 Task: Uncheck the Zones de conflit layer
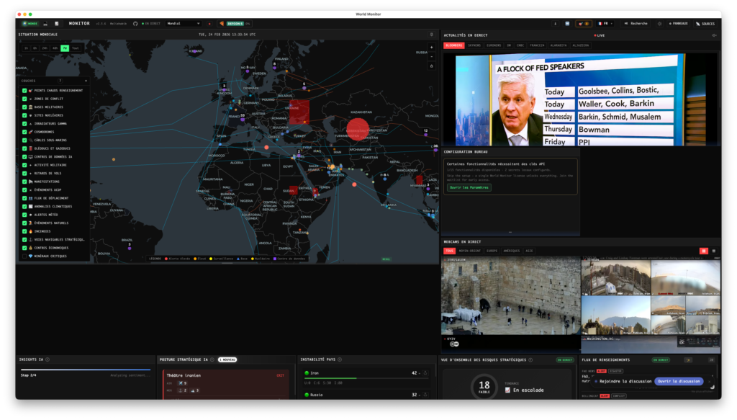coord(24,99)
